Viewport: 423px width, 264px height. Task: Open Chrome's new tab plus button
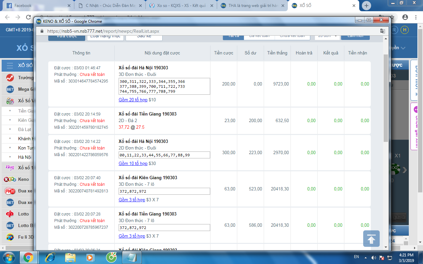(x=366, y=6)
